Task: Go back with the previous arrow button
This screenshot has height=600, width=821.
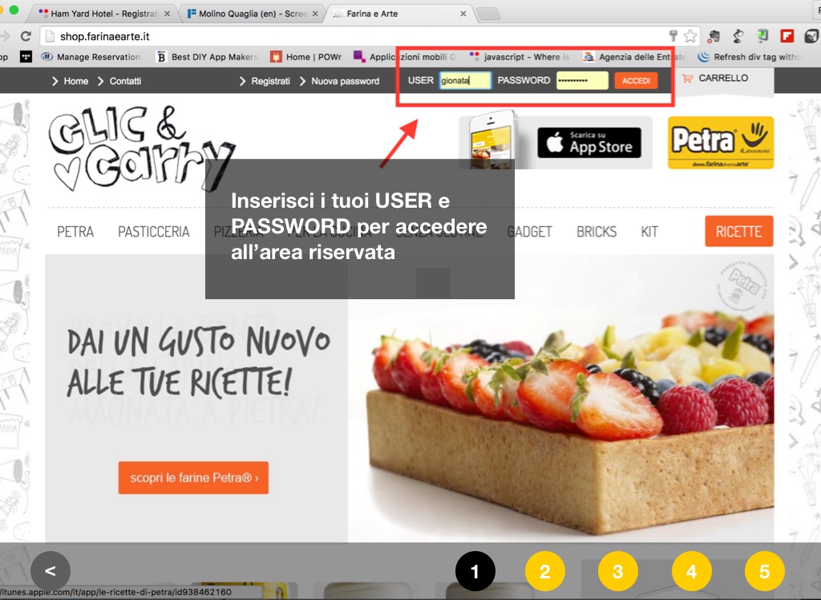Action: pos(51,571)
